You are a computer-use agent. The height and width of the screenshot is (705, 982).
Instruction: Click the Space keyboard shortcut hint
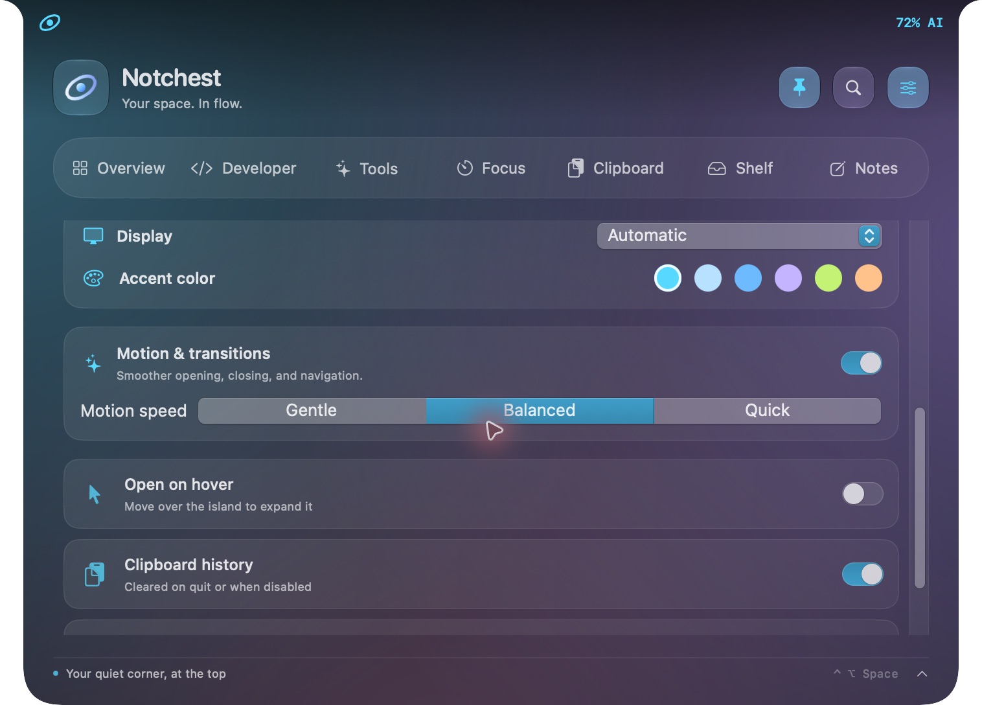(x=866, y=674)
